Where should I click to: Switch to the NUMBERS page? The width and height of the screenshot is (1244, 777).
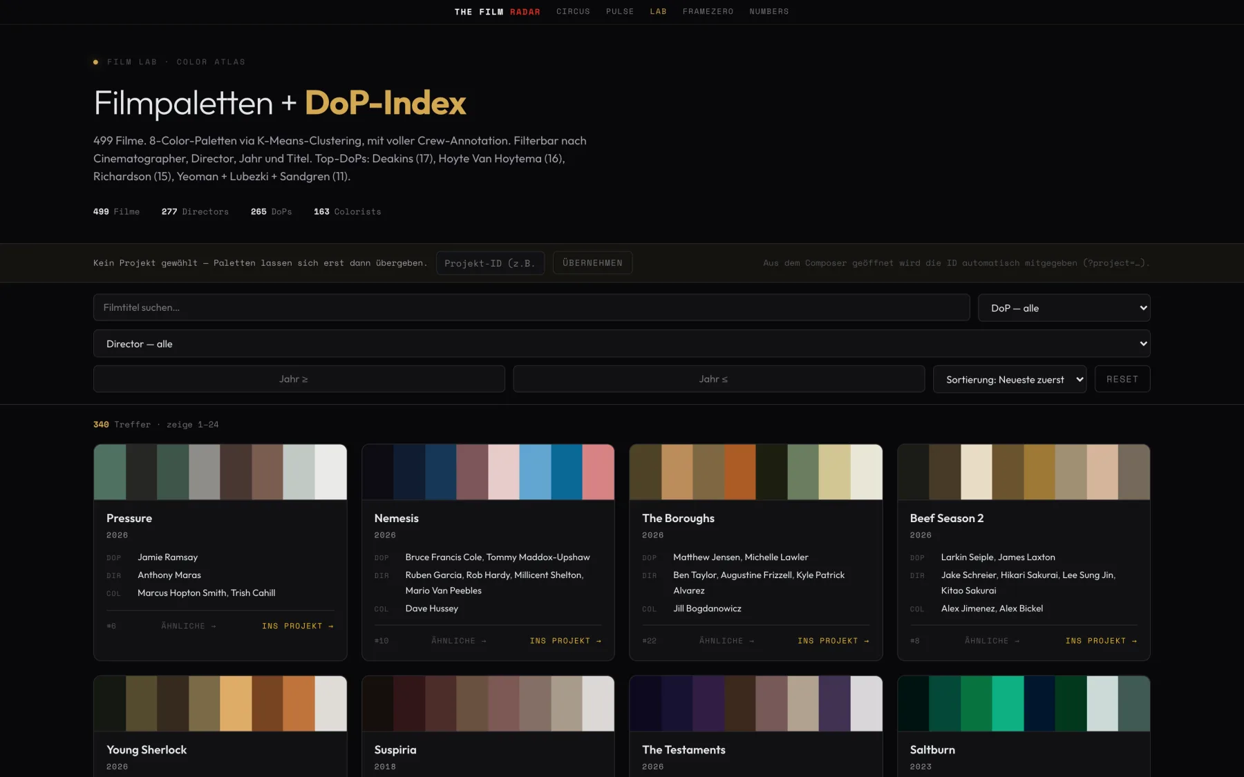click(x=769, y=12)
